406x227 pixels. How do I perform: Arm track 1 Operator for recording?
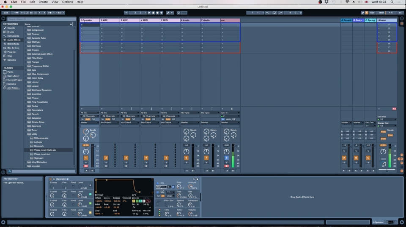[x=86, y=166]
